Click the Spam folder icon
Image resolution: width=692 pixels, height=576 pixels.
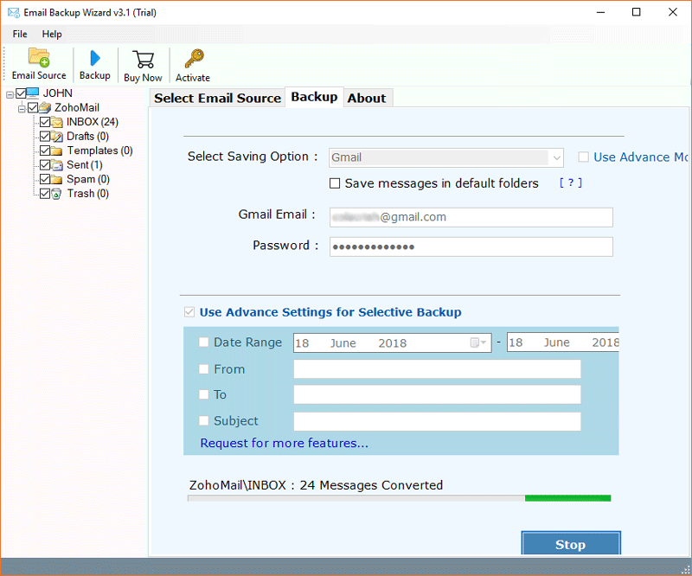click(56, 179)
